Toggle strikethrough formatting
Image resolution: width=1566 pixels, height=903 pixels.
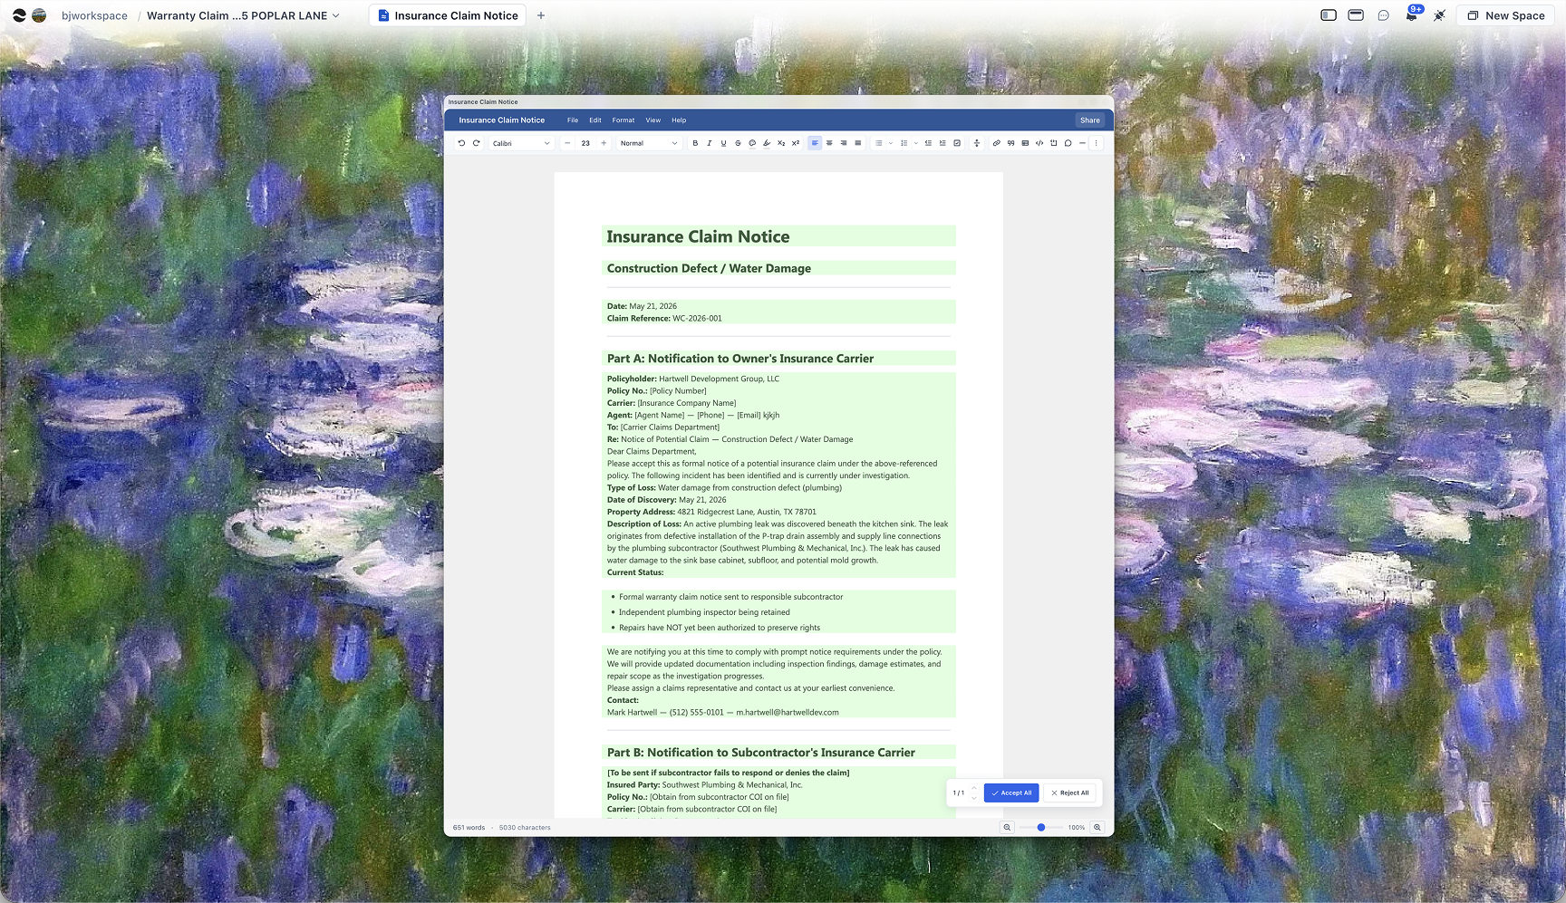click(x=738, y=143)
